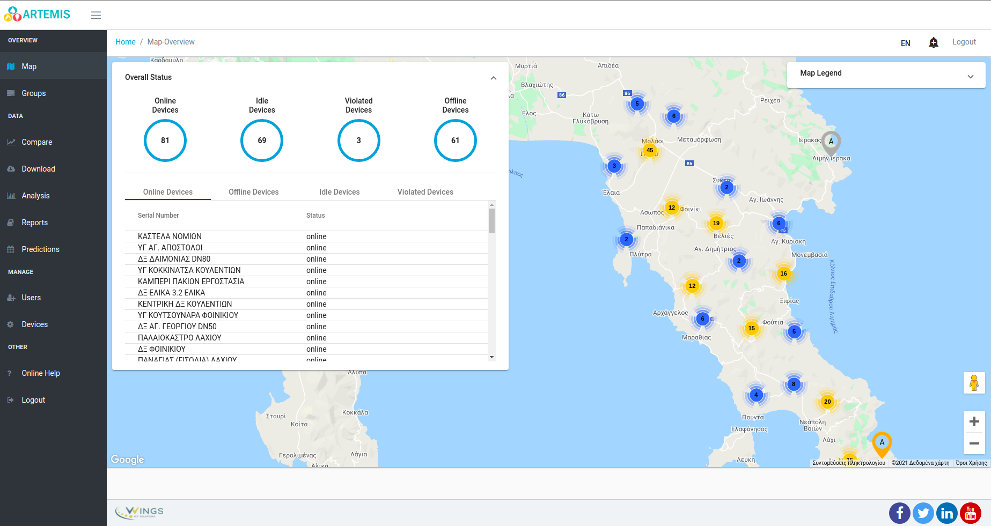Switch language using EN selector
This screenshot has height=526, width=991.
tap(905, 43)
